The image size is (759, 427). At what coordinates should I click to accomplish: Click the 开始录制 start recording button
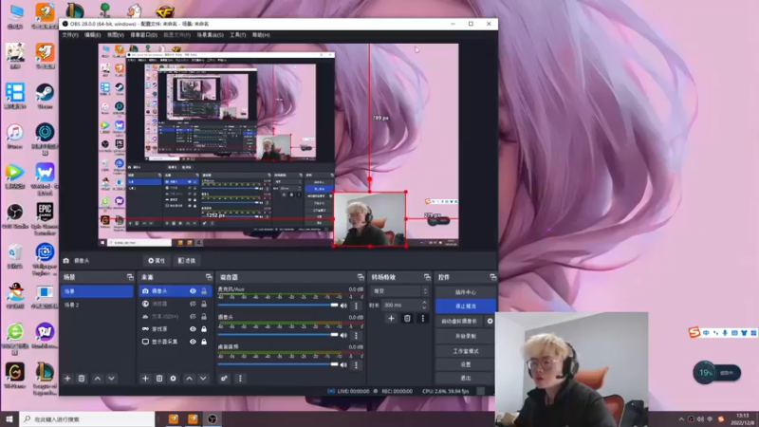tap(465, 336)
